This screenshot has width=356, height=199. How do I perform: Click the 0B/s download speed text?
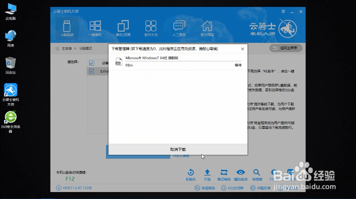coord(129,65)
